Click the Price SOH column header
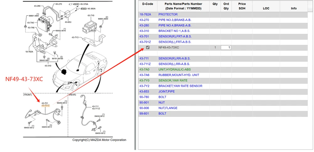 242,6
